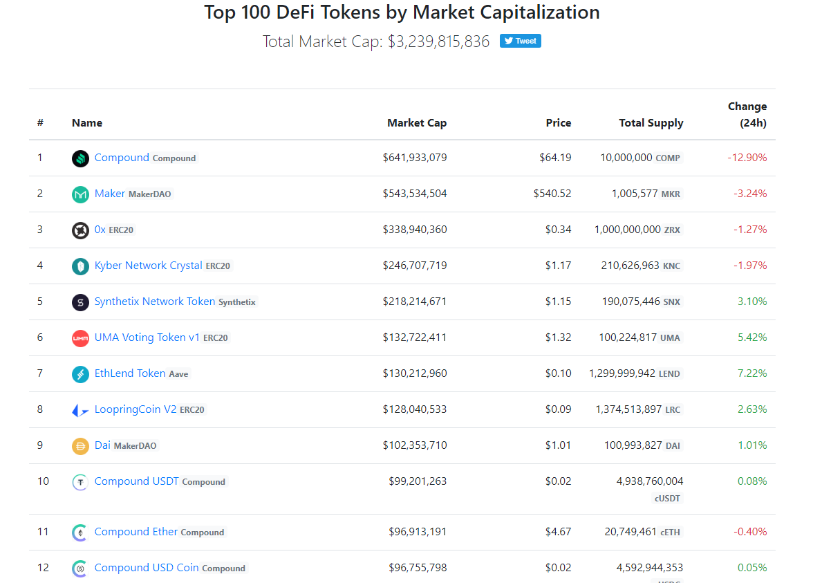Click the Total Supply column header
This screenshot has width=813, height=583.
[x=651, y=123]
